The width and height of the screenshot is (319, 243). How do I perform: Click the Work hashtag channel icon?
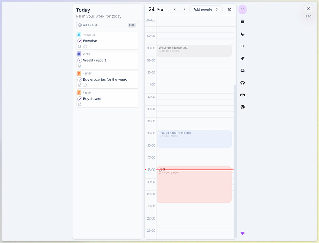(79, 54)
